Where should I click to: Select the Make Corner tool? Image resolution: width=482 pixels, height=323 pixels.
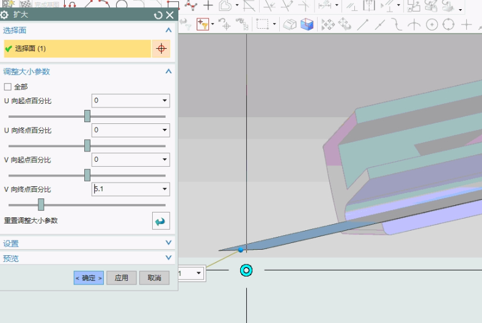(x=304, y=5)
